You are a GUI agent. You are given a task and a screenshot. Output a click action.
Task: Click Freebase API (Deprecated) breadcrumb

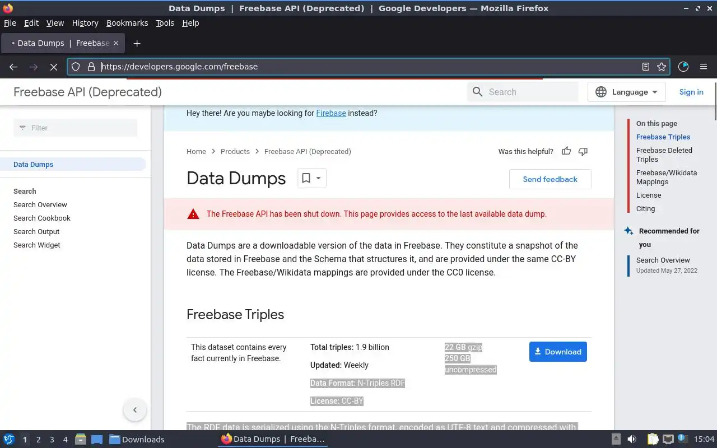tap(308, 151)
